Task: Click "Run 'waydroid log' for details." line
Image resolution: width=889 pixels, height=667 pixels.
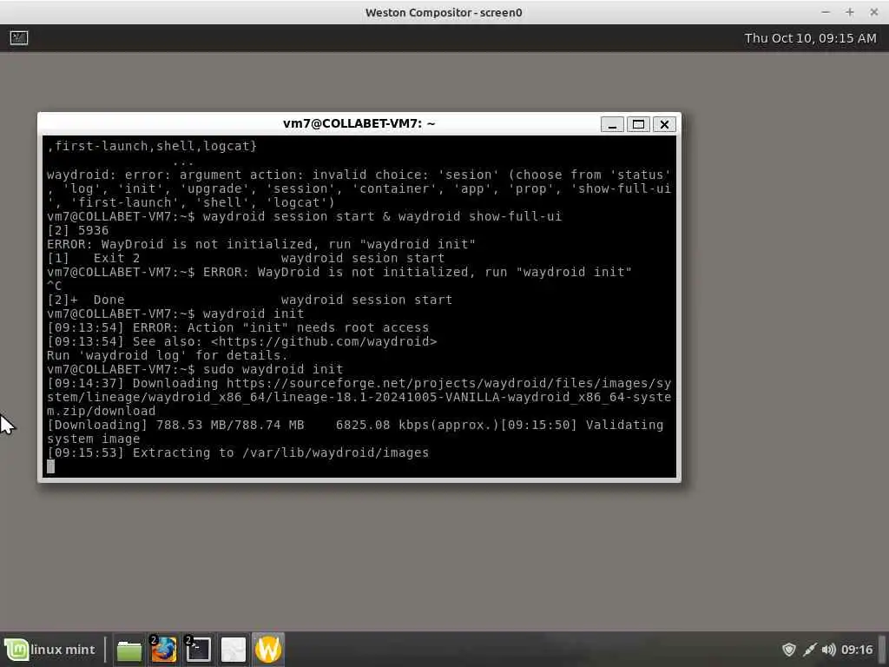Action: [x=168, y=355]
